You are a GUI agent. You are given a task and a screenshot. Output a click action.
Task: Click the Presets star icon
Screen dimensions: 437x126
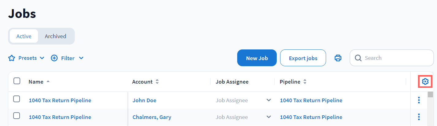(x=12, y=58)
